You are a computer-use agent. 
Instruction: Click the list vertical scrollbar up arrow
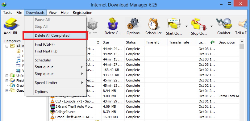tap(242, 41)
